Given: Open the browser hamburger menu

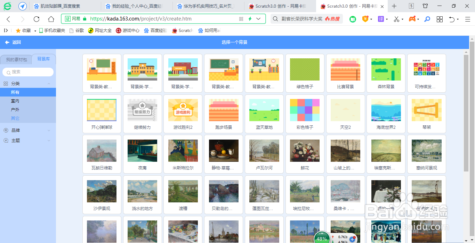Looking at the screenshot, I should click(x=467, y=19).
